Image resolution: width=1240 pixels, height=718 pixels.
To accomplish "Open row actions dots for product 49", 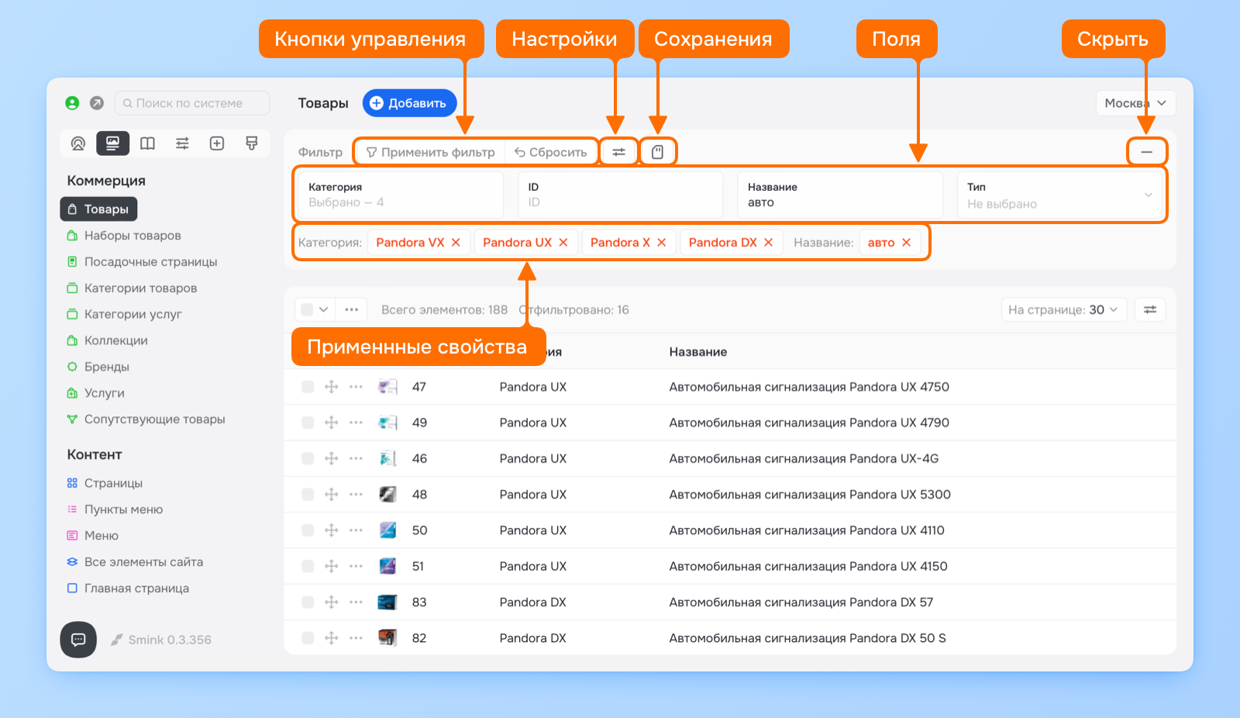I will (x=356, y=423).
